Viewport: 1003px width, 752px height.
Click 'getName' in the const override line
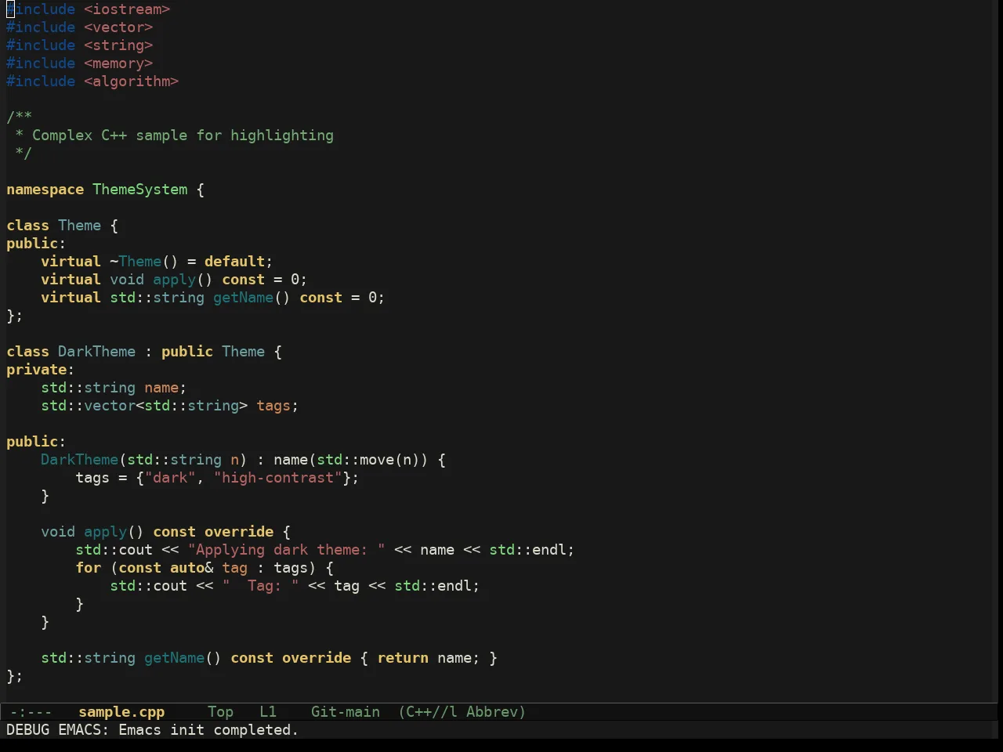click(174, 658)
